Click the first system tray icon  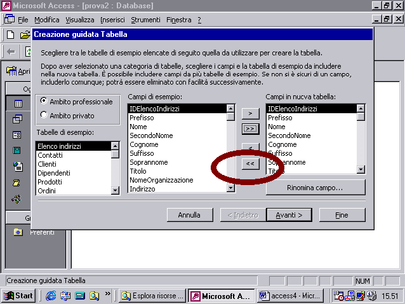click(x=338, y=296)
